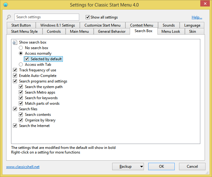Select the Access normally radio option

point(21,53)
